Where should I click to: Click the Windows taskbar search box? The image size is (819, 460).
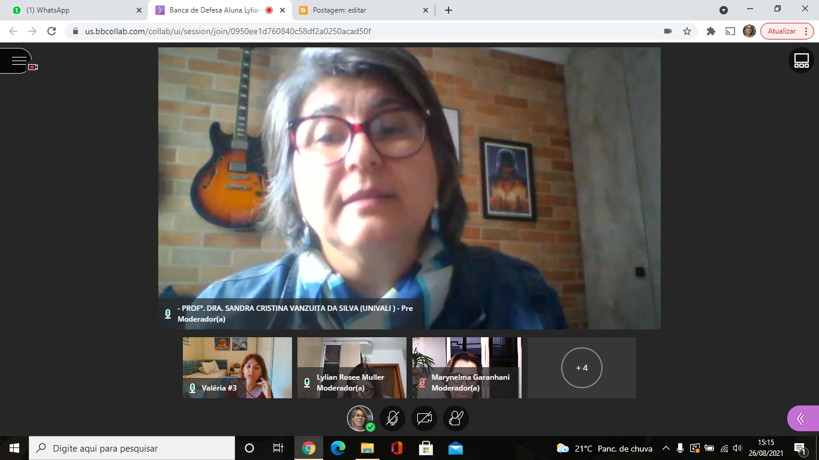click(132, 448)
